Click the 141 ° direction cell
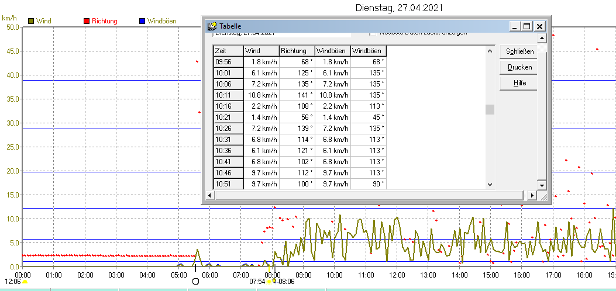Screen dimensions: 616x291 [x=297, y=95]
